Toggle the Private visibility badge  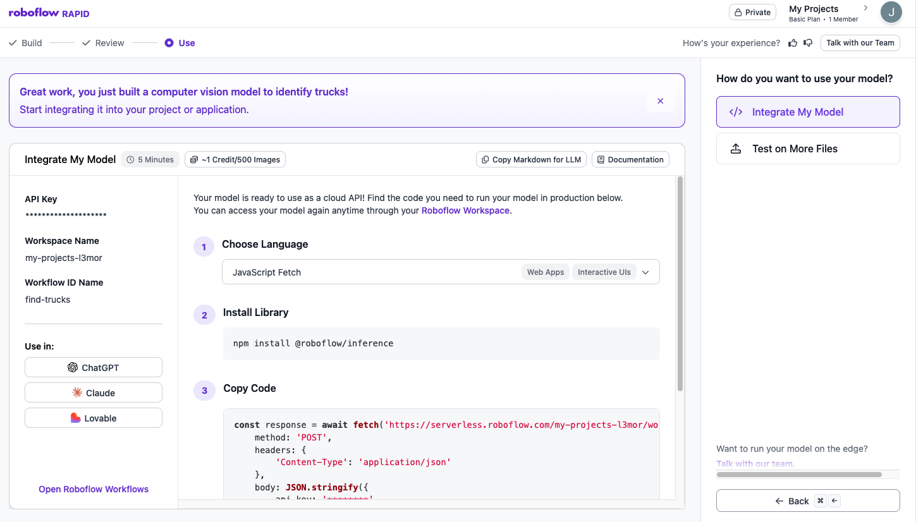(x=752, y=12)
